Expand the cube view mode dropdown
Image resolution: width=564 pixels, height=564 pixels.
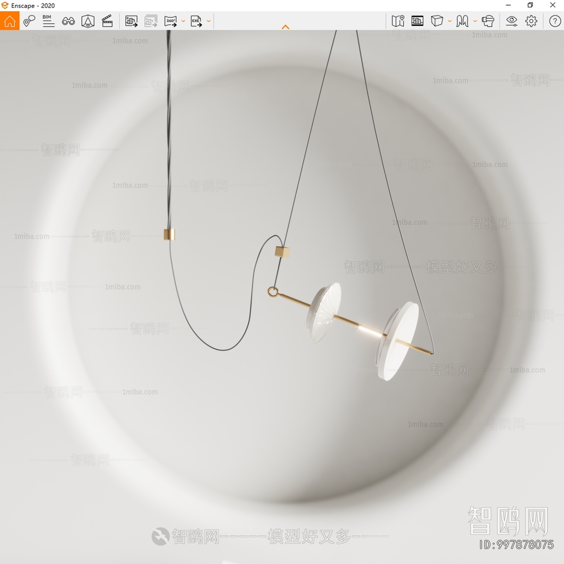tap(450, 21)
